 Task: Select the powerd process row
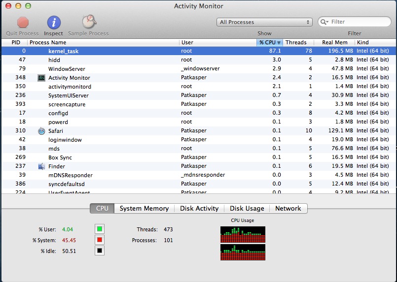(x=198, y=122)
